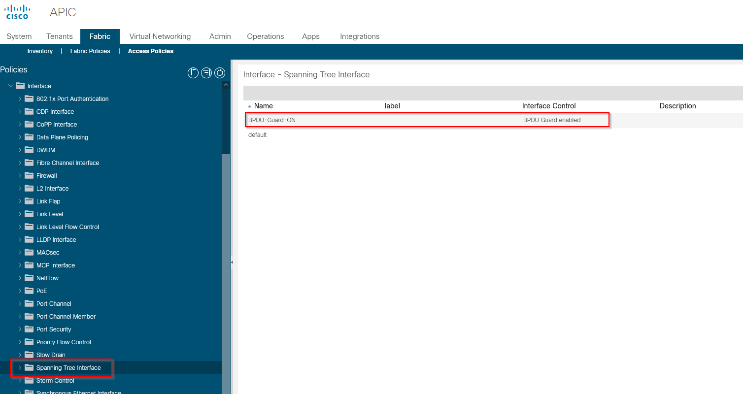
Task: Expand the MCP Interface node
Action: (x=20, y=265)
